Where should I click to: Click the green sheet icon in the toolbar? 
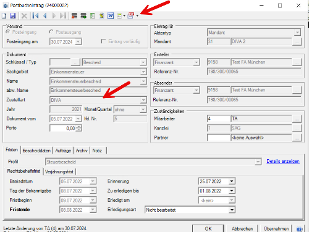click(93, 16)
